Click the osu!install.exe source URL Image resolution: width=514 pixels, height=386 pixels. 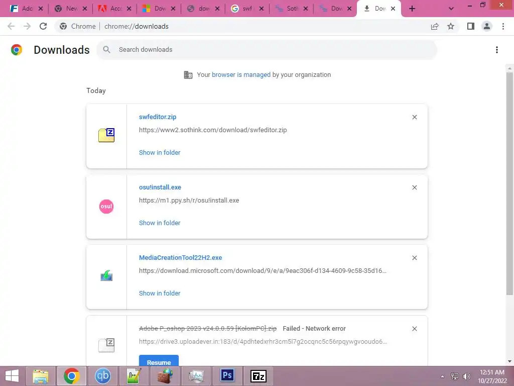[189, 201]
